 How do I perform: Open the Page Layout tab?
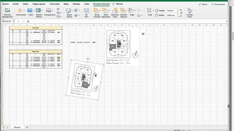pos(39,4)
